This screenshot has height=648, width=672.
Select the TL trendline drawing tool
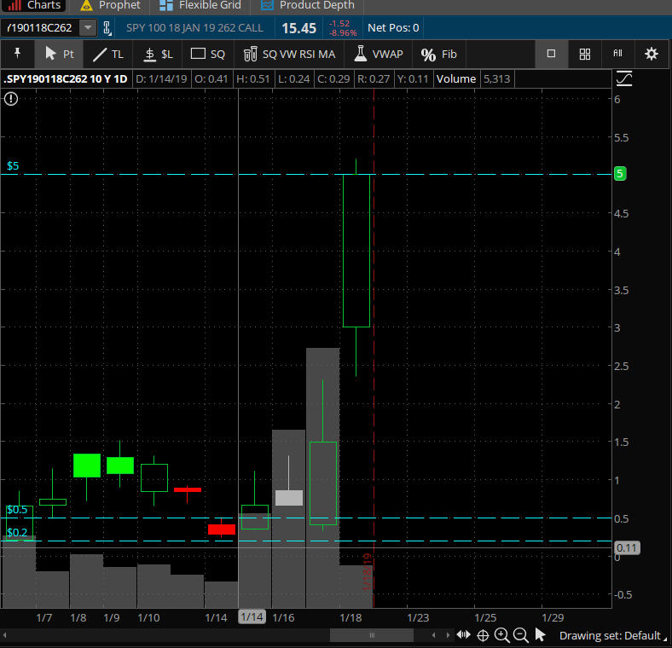point(108,54)
